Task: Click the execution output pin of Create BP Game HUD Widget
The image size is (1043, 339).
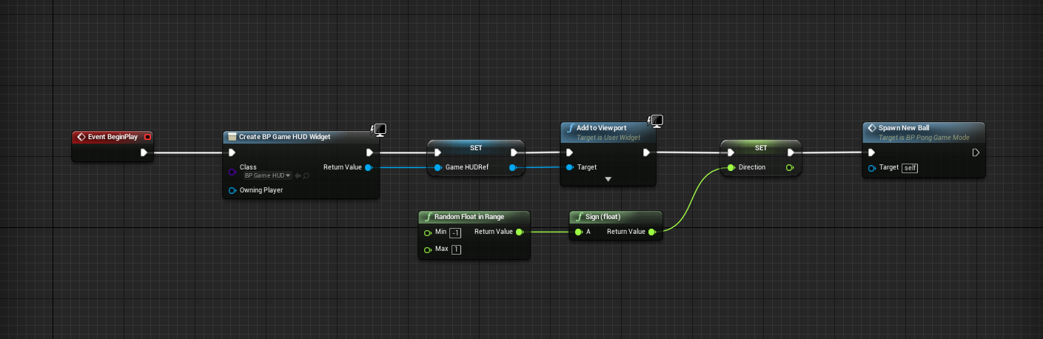Action: pos(369,153)
